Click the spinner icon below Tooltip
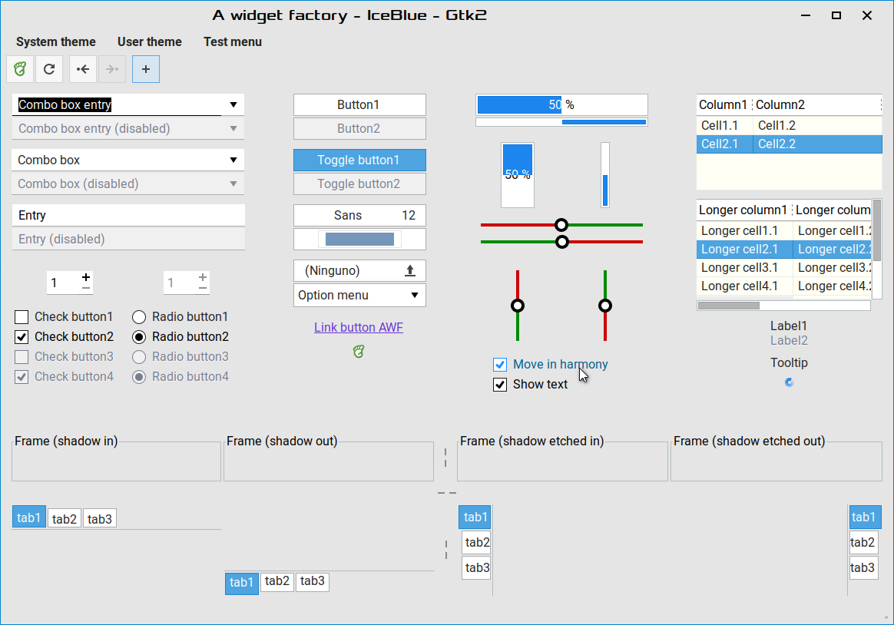894x625 pixels. pyautogui.click(x=789, y=382)
